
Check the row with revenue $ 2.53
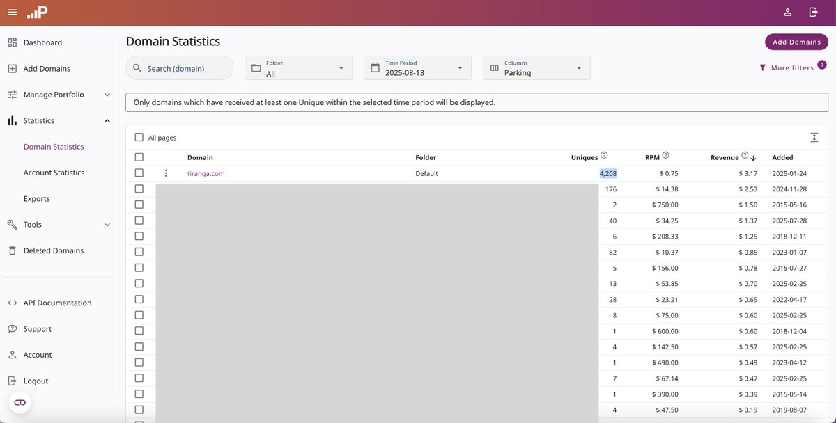click(x=139, y=189)
